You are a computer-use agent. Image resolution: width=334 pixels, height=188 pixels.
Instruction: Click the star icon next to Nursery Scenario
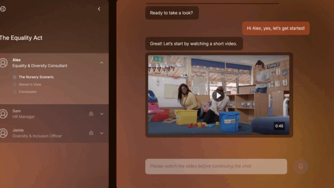pos(14,77)
